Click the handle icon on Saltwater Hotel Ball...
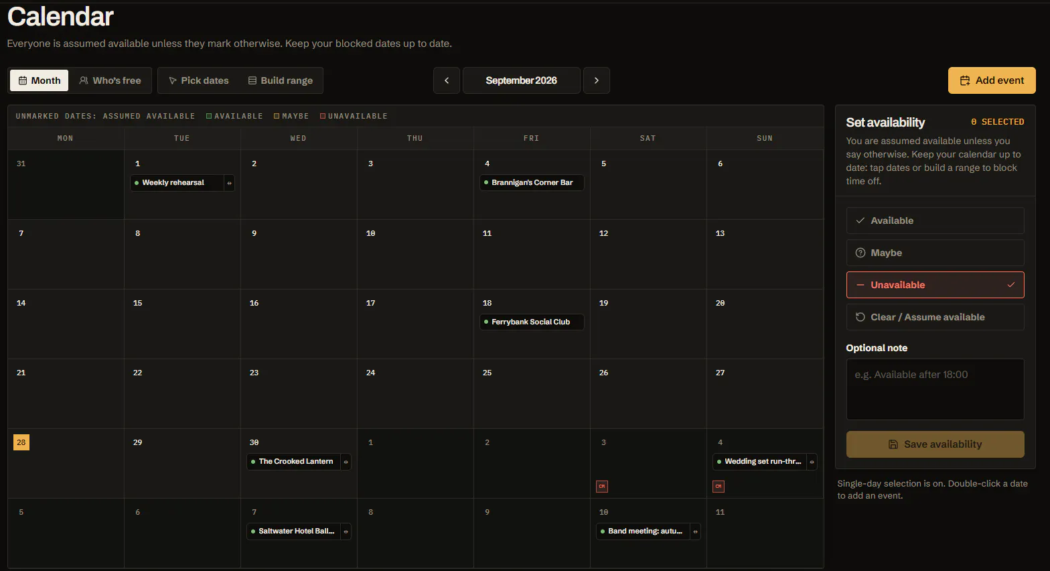Viewport: 1050px width, 571px height. (346, 531)
